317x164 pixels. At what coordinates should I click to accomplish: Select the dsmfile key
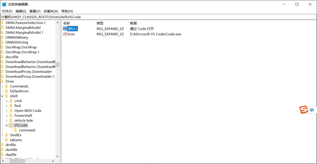11,150
